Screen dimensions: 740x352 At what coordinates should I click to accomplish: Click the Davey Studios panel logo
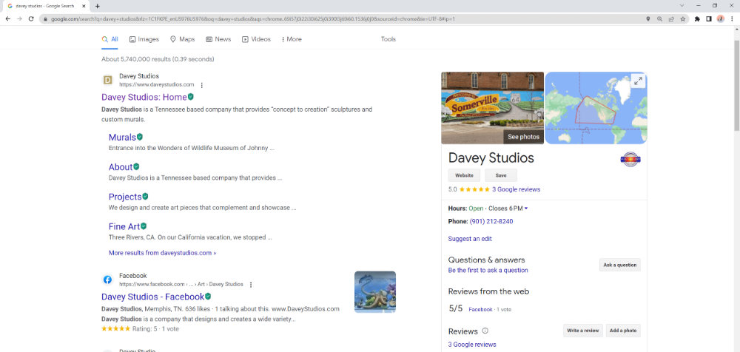click(630, 159)
